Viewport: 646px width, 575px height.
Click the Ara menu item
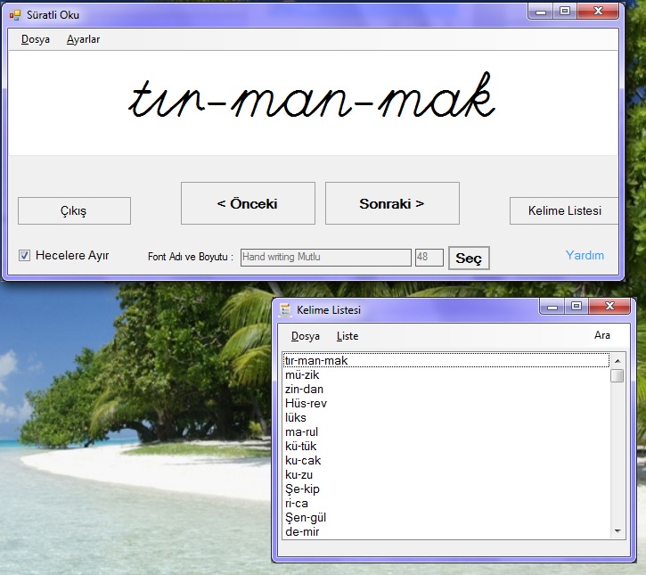[602, 335]
